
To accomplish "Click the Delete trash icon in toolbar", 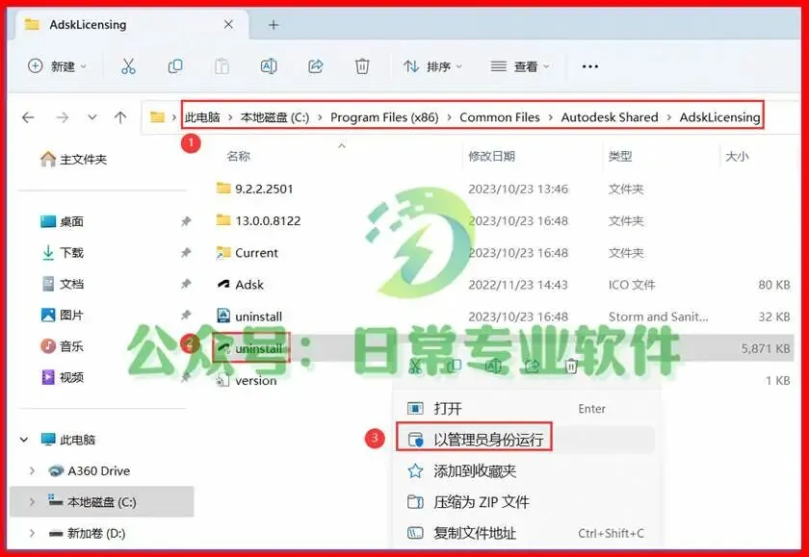I will point(362,66).
